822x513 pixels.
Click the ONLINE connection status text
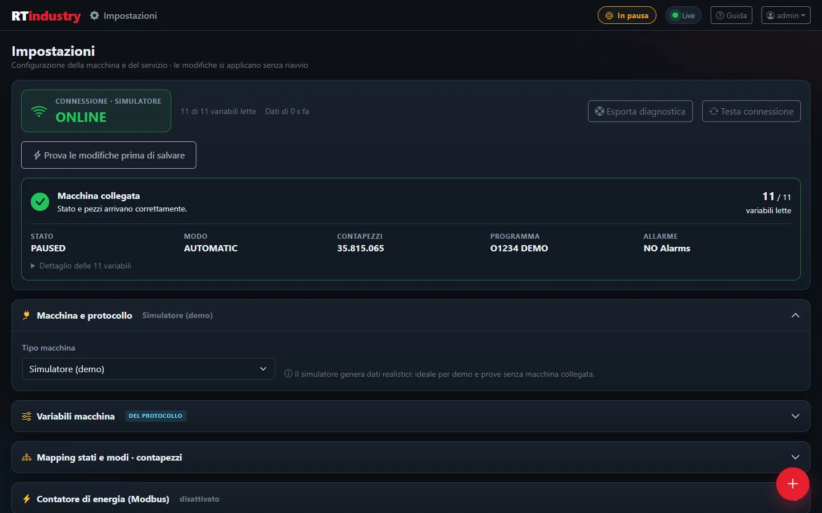81,117
